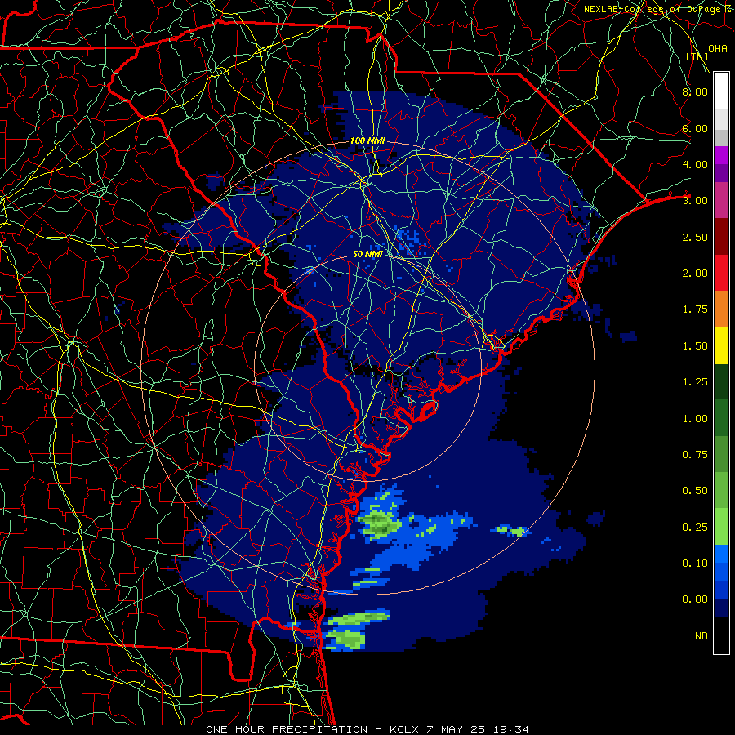The width and height of the screenshot is (735, 735).
Task: Click the '50 NMI' range ring label
Action: [x=367, y=254]
